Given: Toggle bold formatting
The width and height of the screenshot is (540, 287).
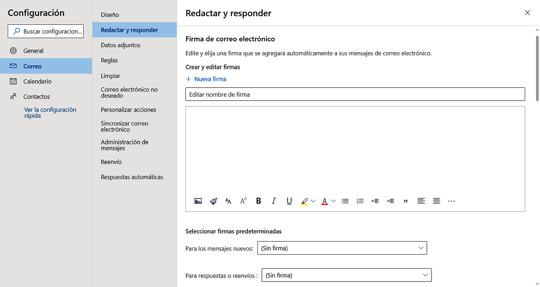Looking at the screenshot, I should pos(258,201).
